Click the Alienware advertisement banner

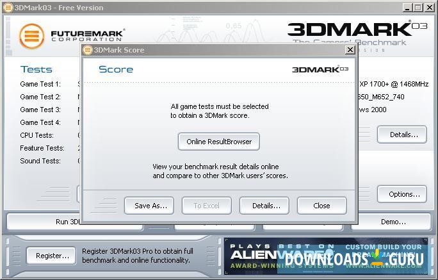[x=326, y=256]
